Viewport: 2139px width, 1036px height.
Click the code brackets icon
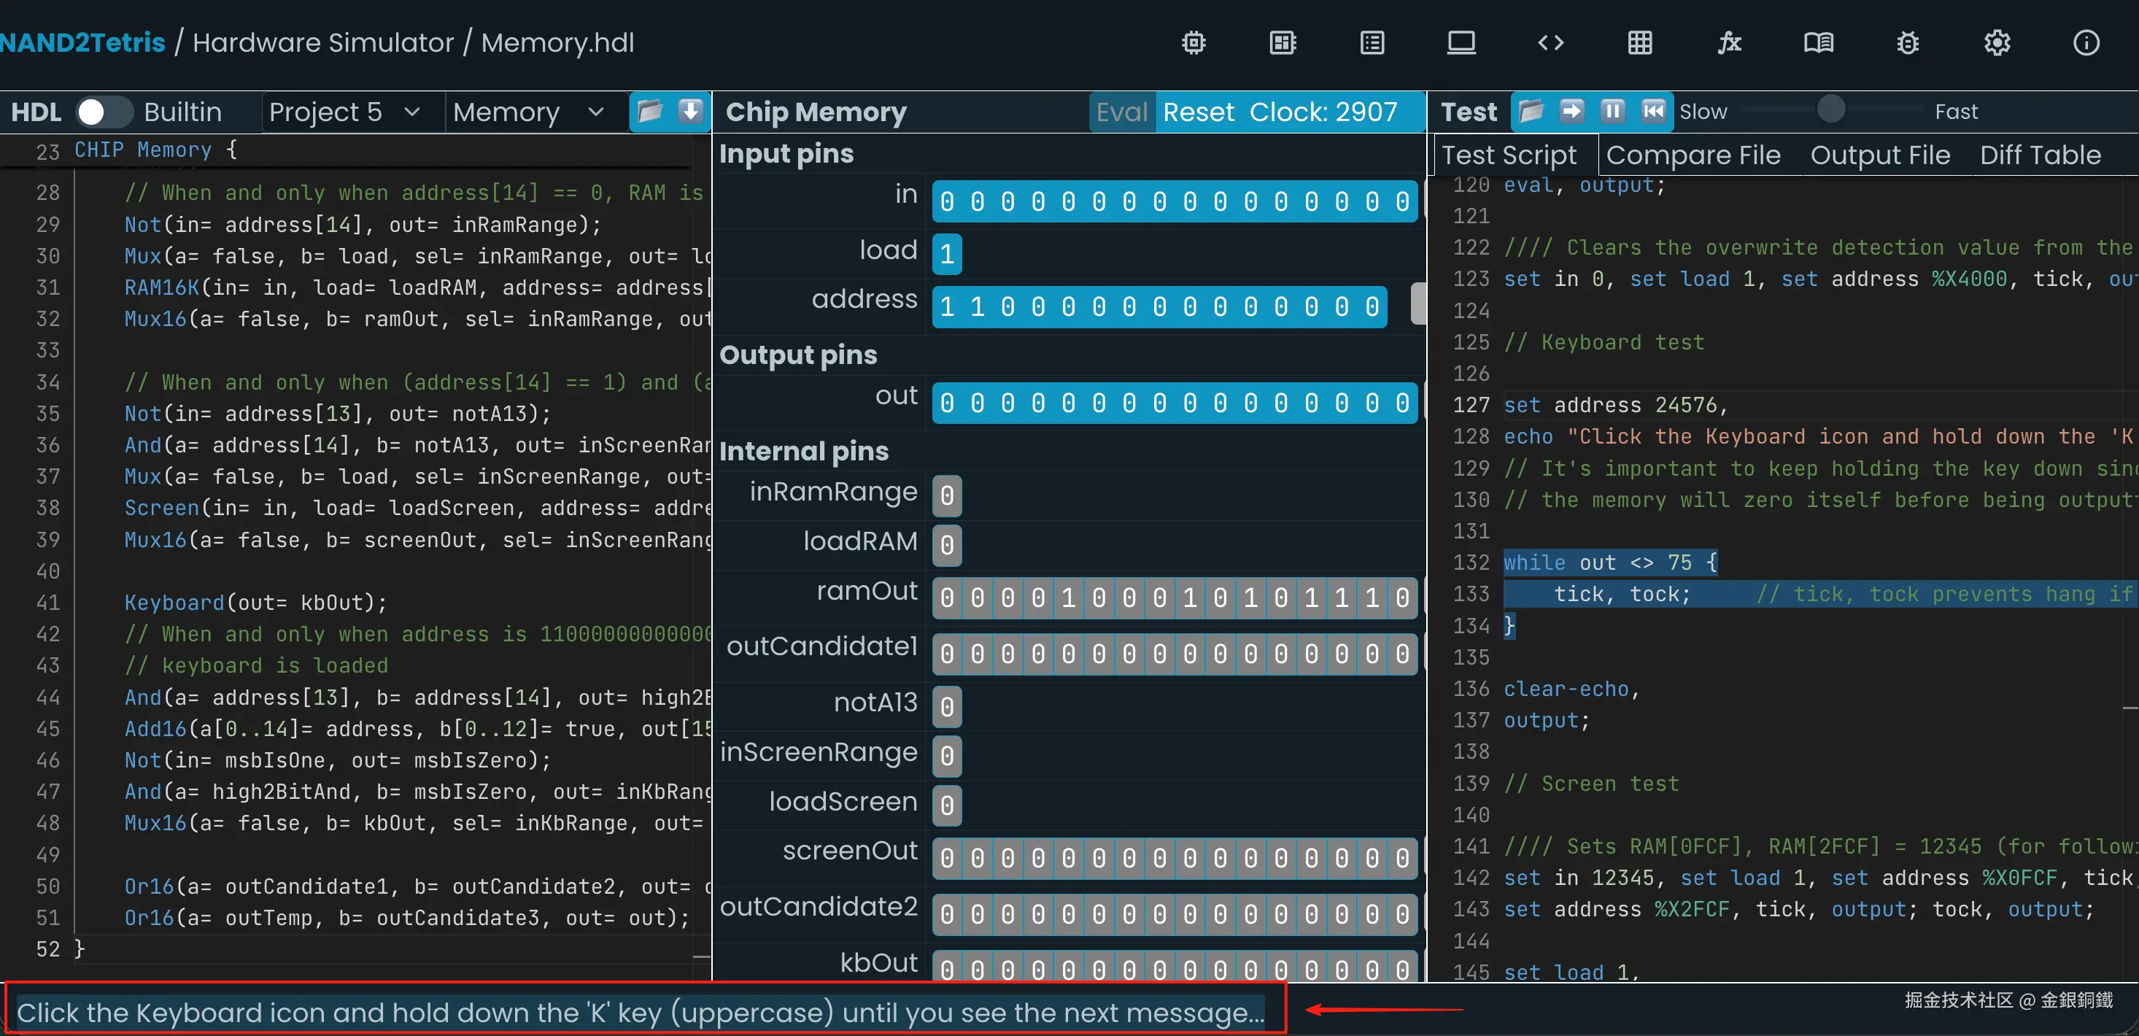[1550, 42]
